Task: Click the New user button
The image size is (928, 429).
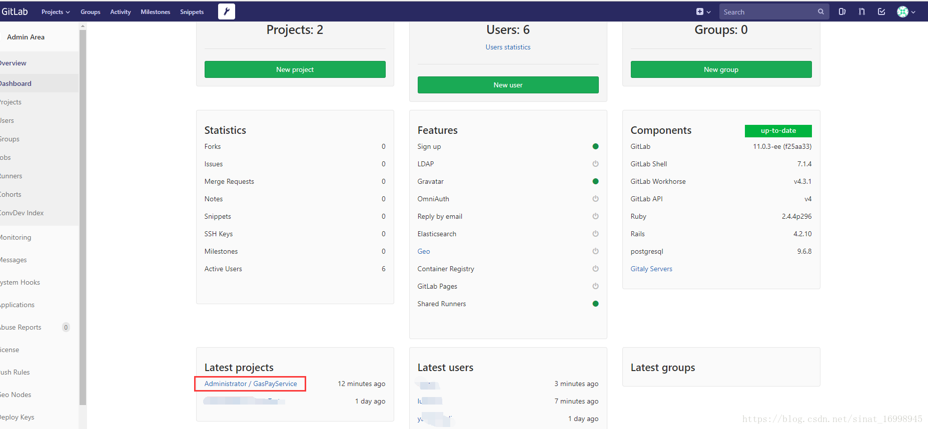Action: (x=508, y=85)
